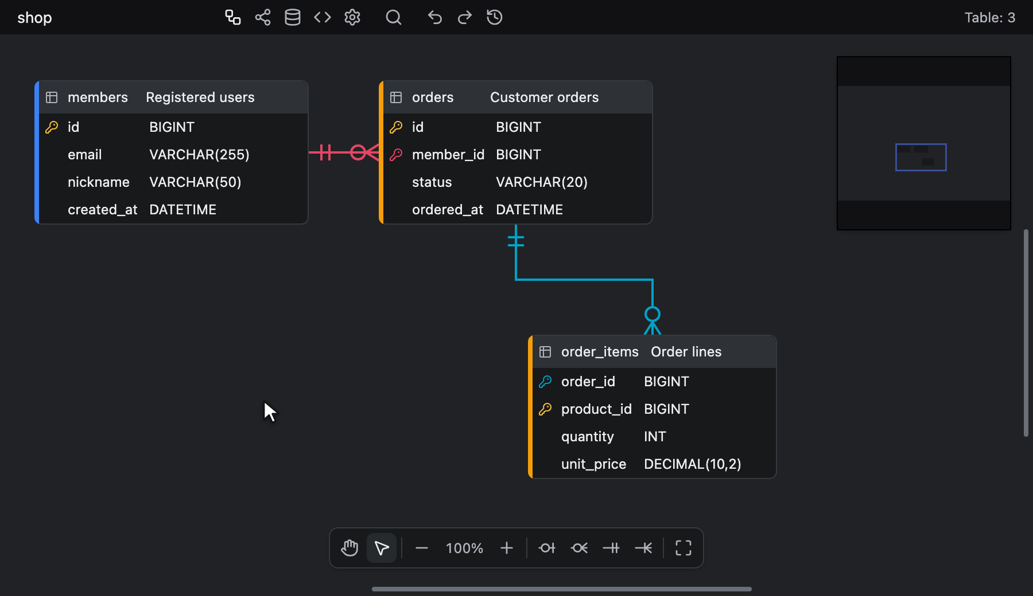Click the blue color bar of members table
Image resolution: width=1033 pixels, height=596 pixels.
click(x=37, y=152)
